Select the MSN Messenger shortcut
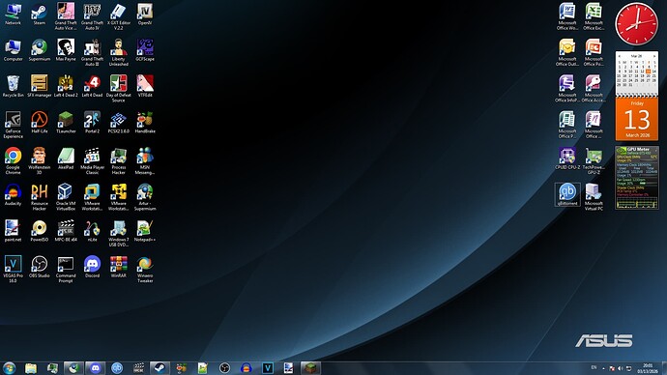The width and height of the screenshot is (667, 375). 145,160
